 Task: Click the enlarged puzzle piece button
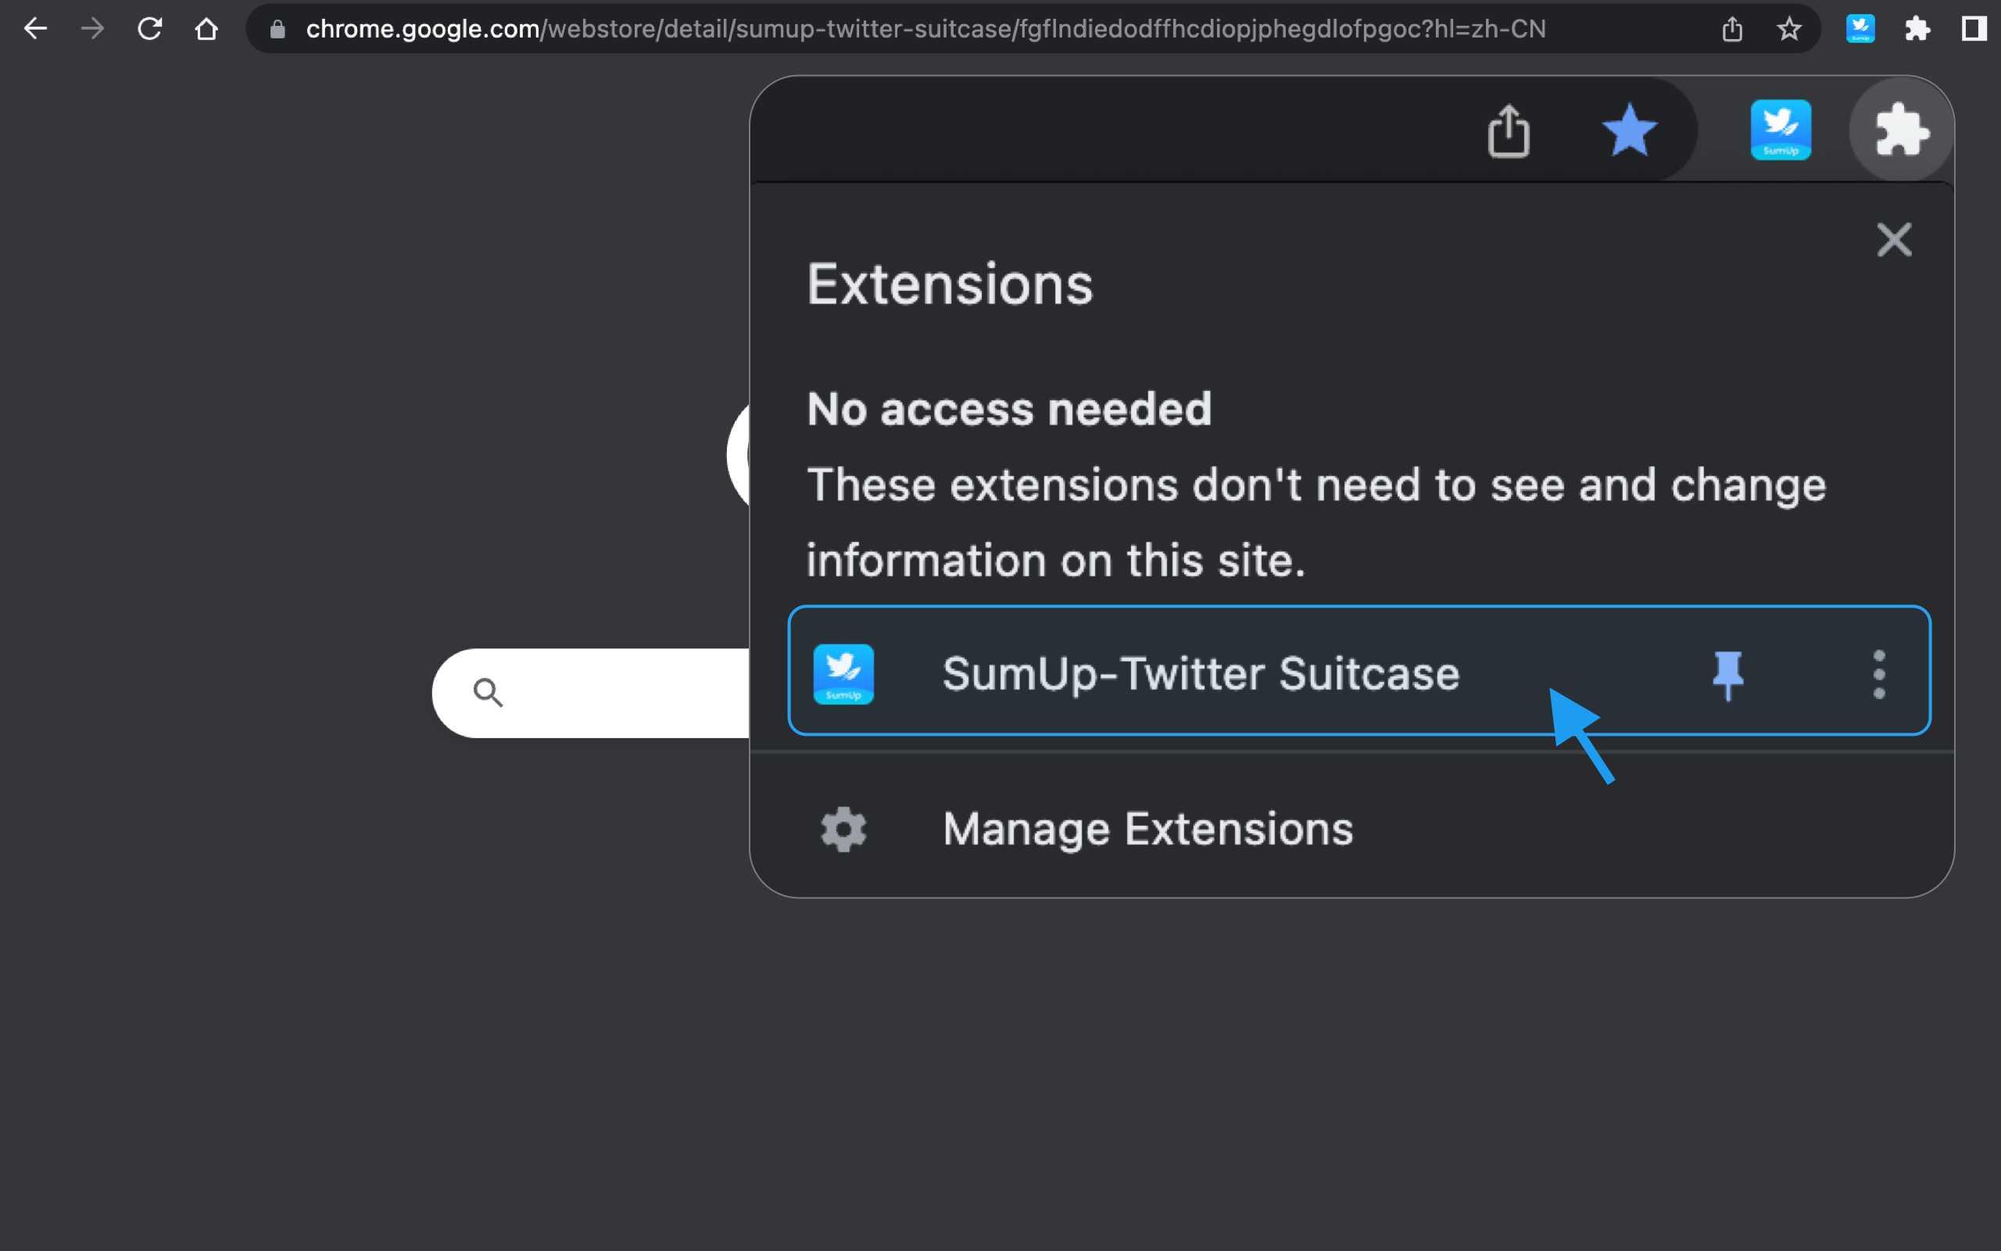[1902, 130]
